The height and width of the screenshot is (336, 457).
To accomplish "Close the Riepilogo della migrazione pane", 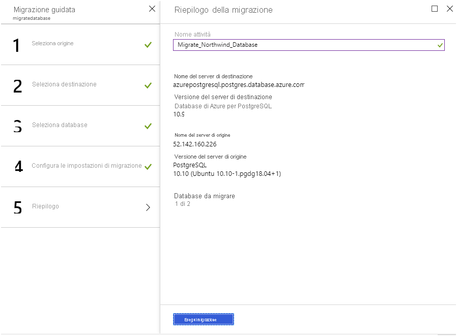I will click(450, 9).
